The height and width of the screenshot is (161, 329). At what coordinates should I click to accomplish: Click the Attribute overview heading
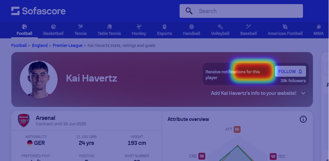click(188, 119)
